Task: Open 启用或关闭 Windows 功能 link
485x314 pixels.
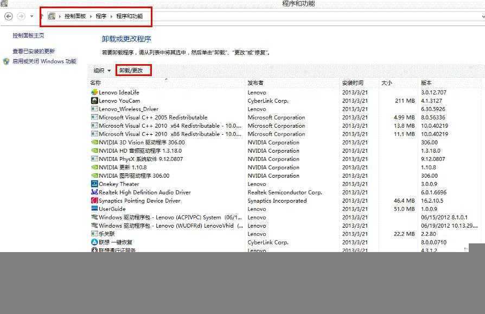Action: pos(44,61)
